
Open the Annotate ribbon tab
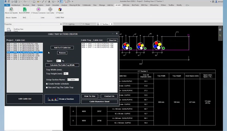point(56,5)
